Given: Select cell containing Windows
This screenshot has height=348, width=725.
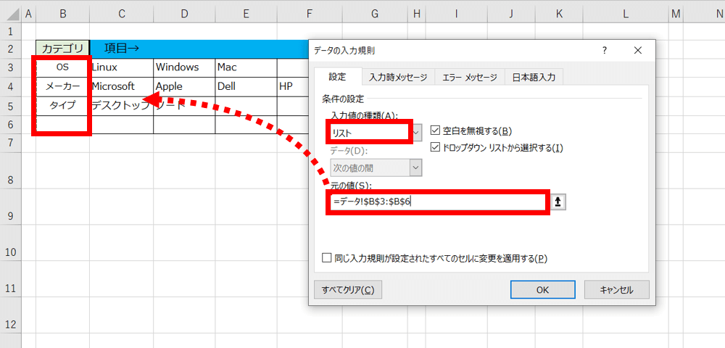Looking at the screenshot, I should coord(183,67).
